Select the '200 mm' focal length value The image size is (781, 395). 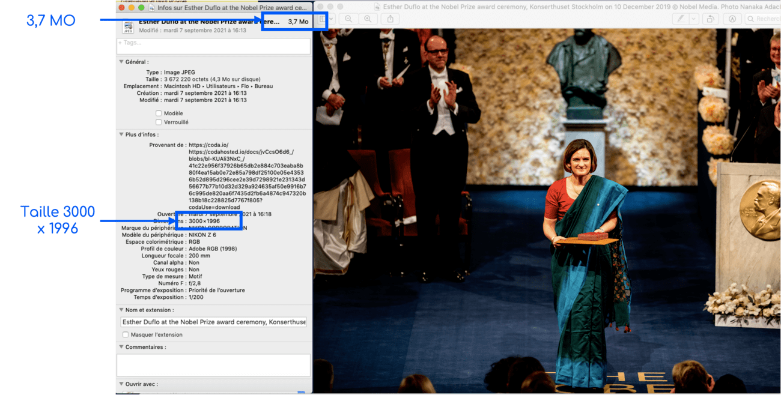pyautogui.click(x=199, y=256)
